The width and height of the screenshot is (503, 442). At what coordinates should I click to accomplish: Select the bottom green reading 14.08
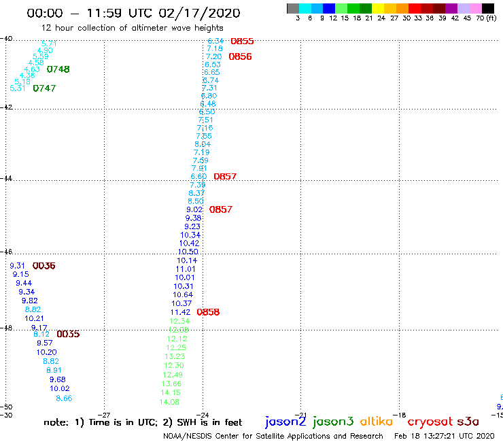click(169, 402)
